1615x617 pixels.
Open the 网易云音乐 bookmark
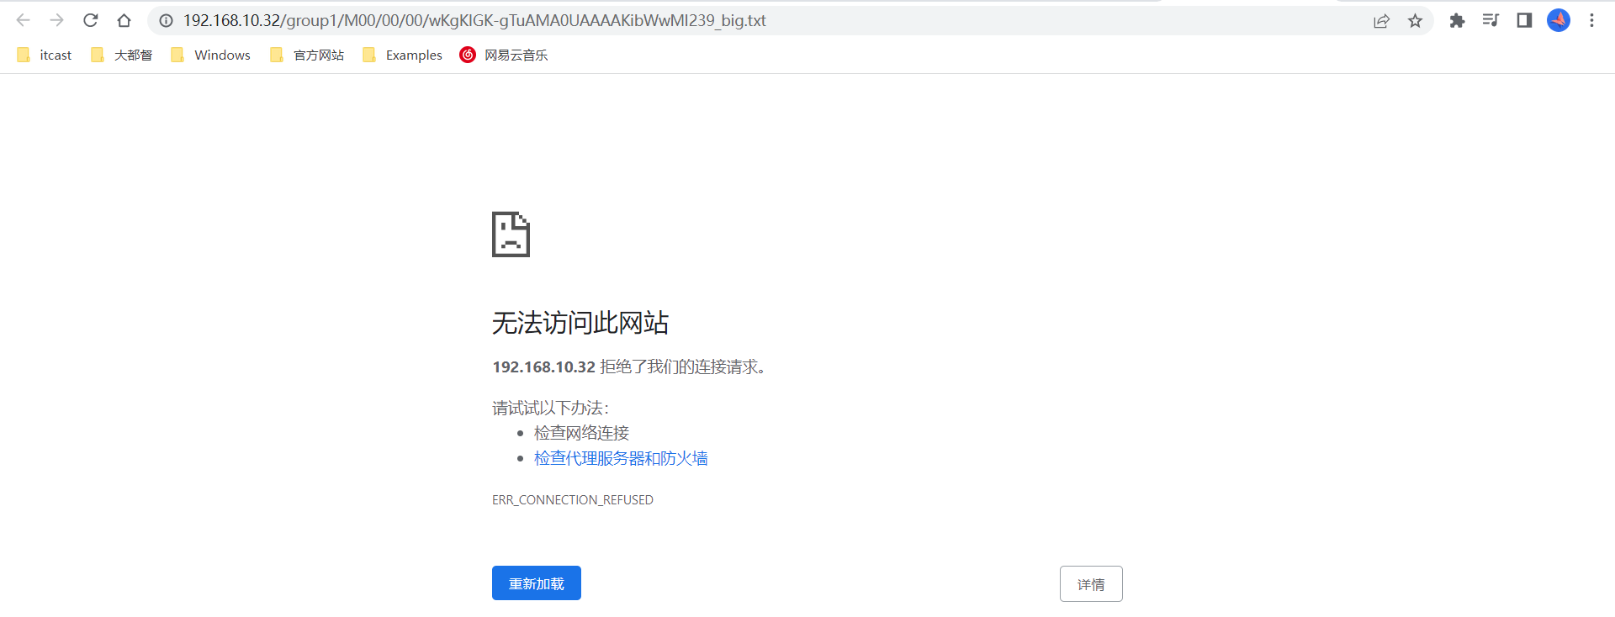click(504, 55)
